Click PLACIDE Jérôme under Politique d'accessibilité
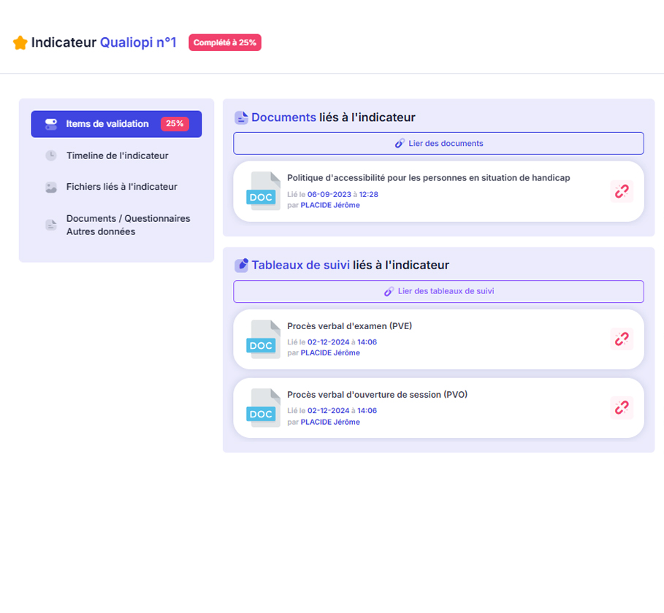Viewport: 664px width, 613px height. tap(330, 205)
